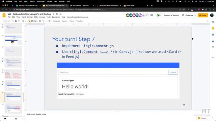Click the Theme button

coord(72,21)
